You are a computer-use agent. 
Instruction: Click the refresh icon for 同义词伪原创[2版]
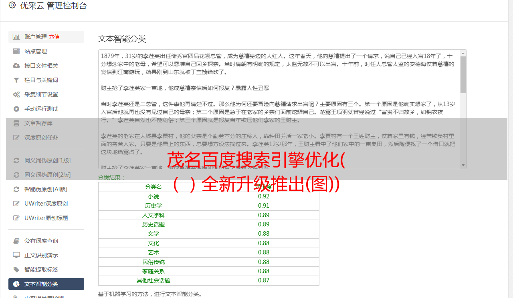[x=16, y=175]
